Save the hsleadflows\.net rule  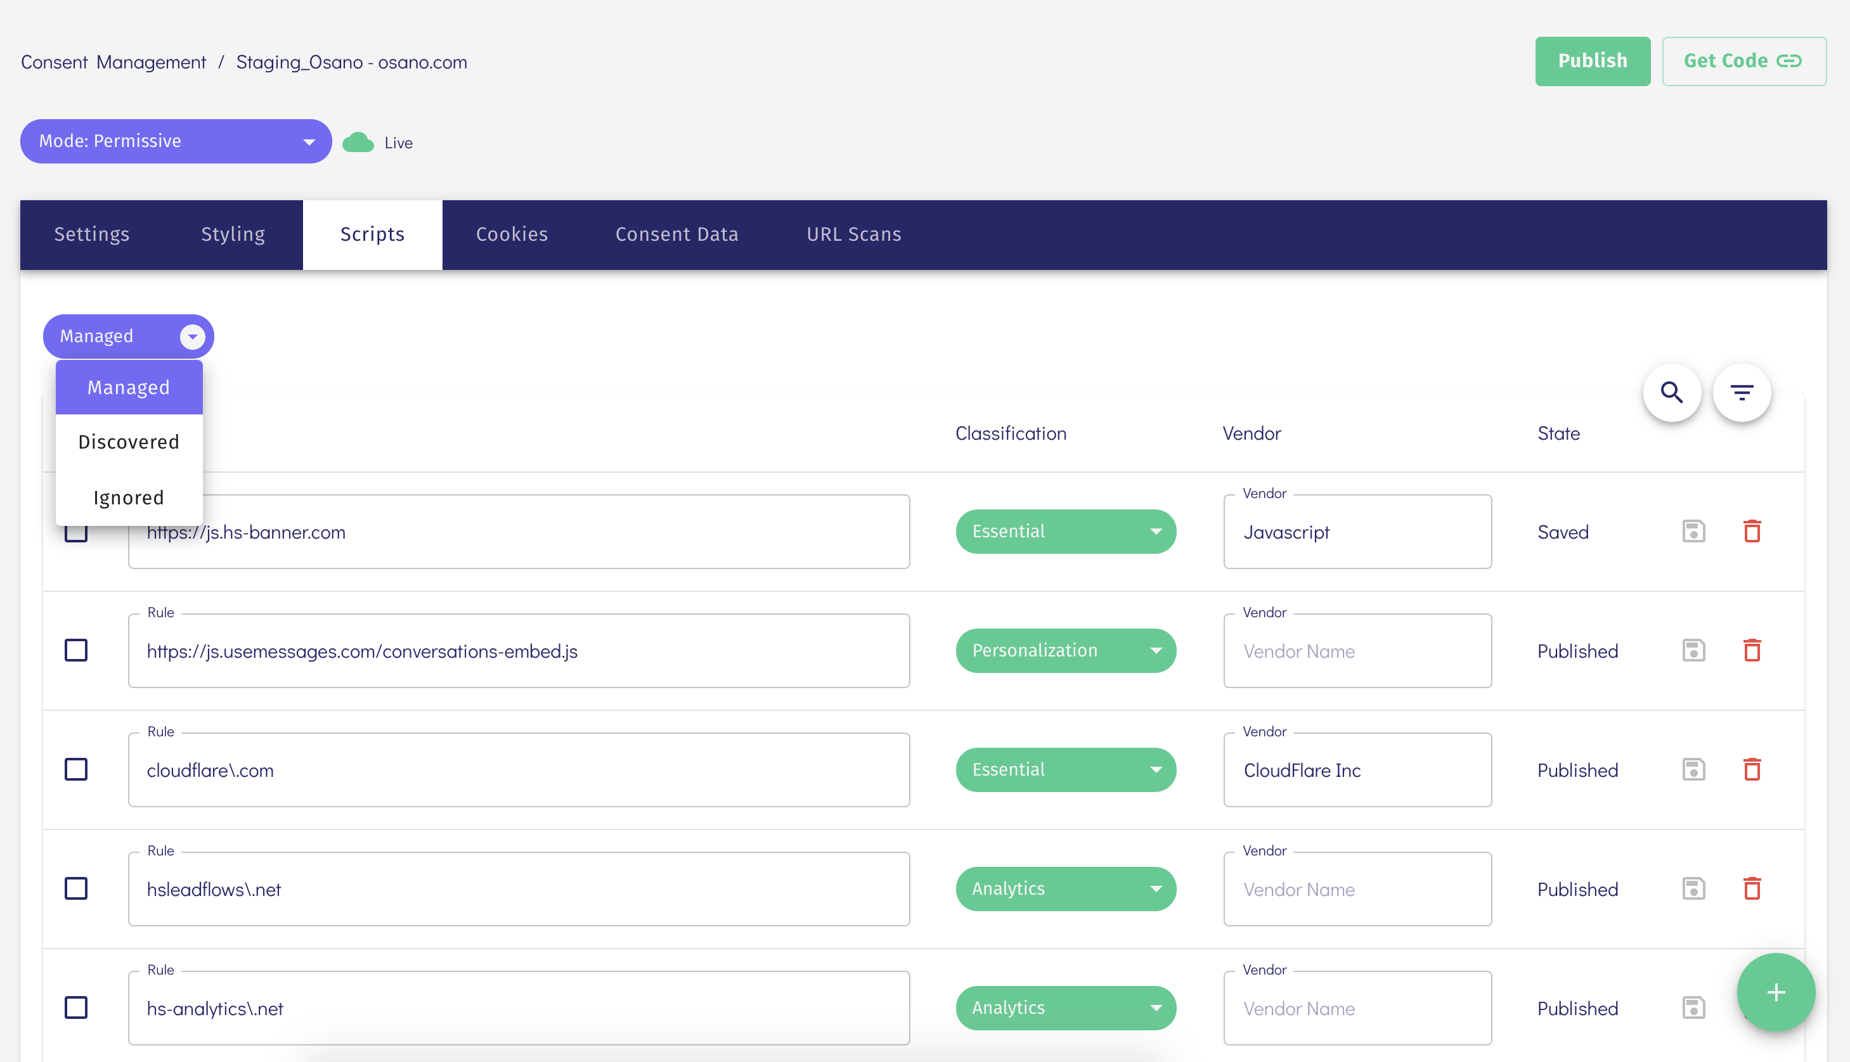point(1693,888)
